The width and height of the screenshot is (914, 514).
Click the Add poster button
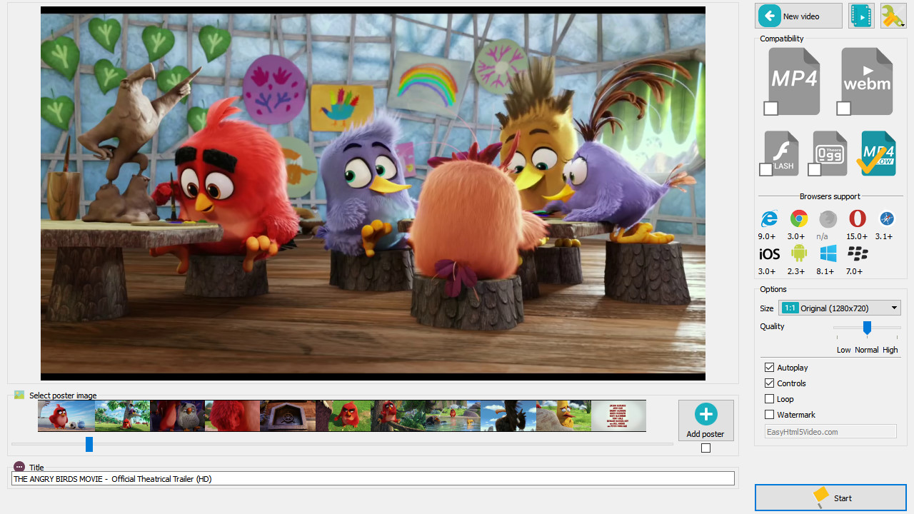[705, 420]
